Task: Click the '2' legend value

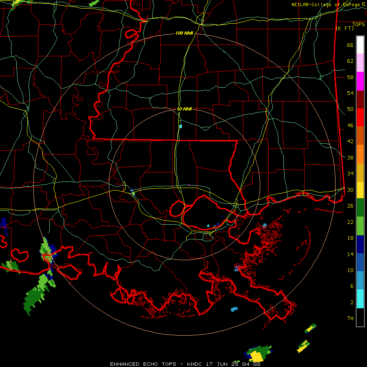Action: click(x=352, y=303)
